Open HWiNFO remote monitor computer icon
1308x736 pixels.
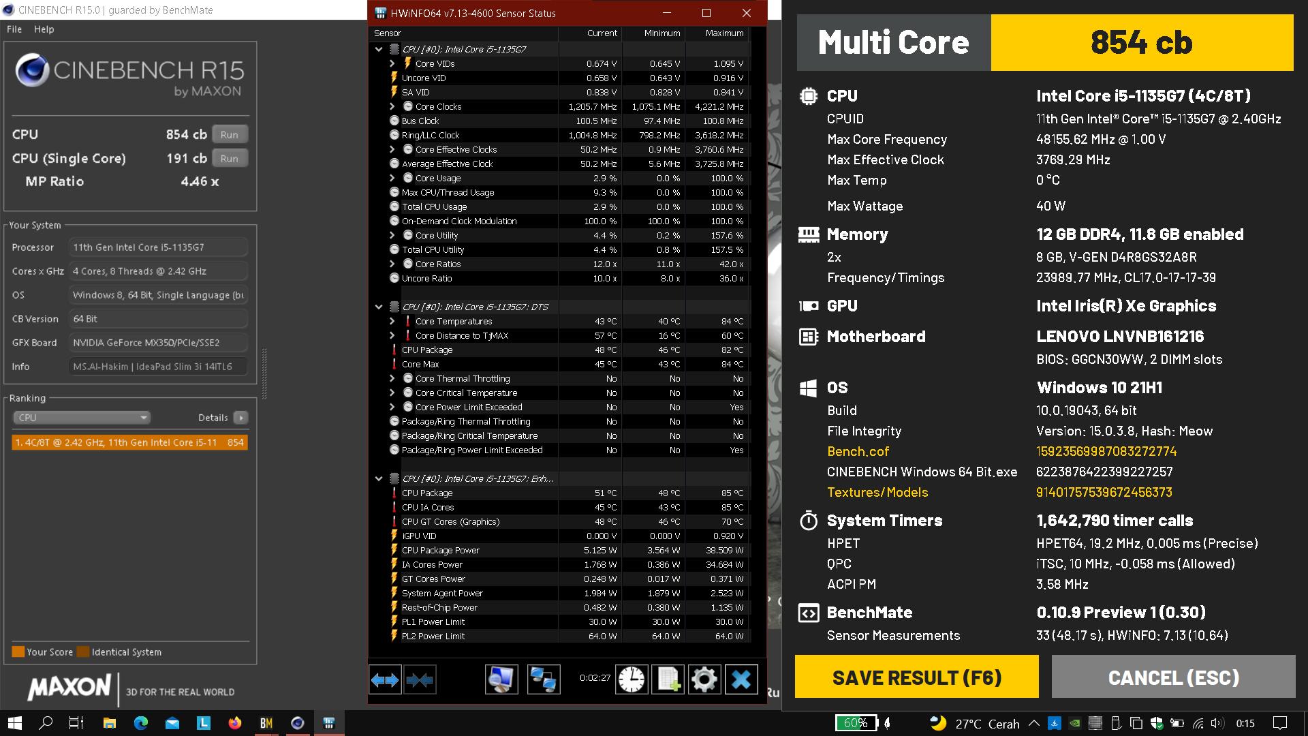coord(501,679)
